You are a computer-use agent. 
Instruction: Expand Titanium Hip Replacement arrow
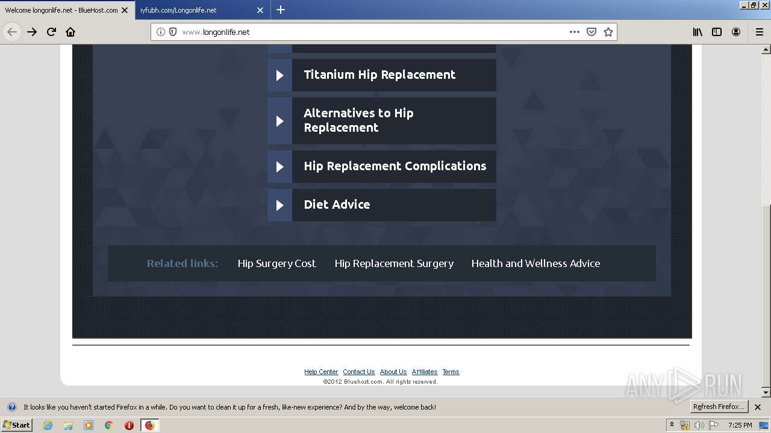click(x=279, y=75)
